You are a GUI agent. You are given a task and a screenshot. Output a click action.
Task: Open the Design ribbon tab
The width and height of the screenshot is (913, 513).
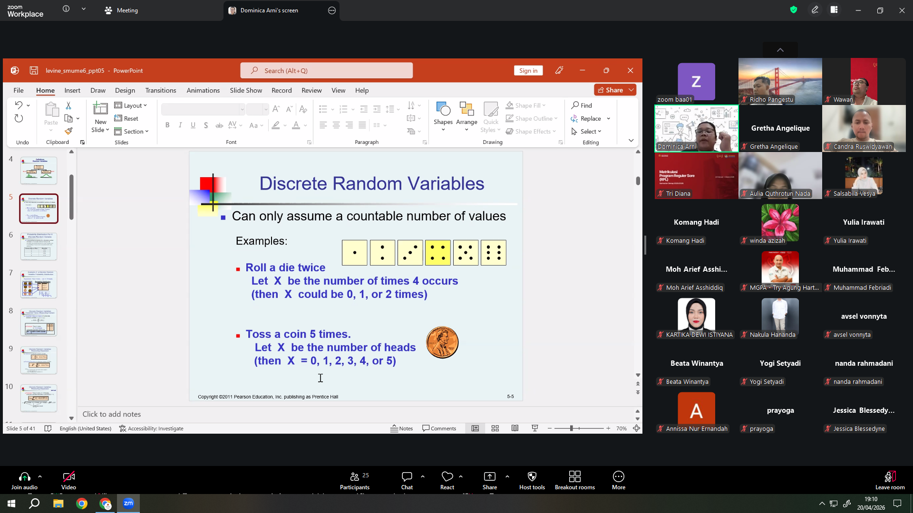pyautogui.click(x=125, y=90)
